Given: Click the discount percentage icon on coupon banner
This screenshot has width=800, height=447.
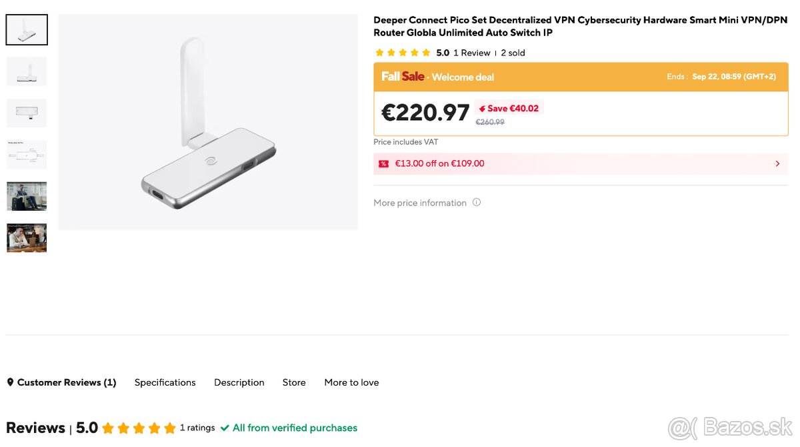Looking at the screenshot, I should click(383, 163).
